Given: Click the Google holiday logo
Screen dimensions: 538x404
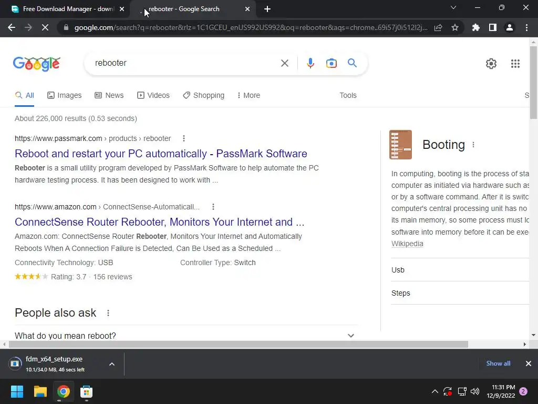Looking at the screenshot, I should tap(37, 64).
